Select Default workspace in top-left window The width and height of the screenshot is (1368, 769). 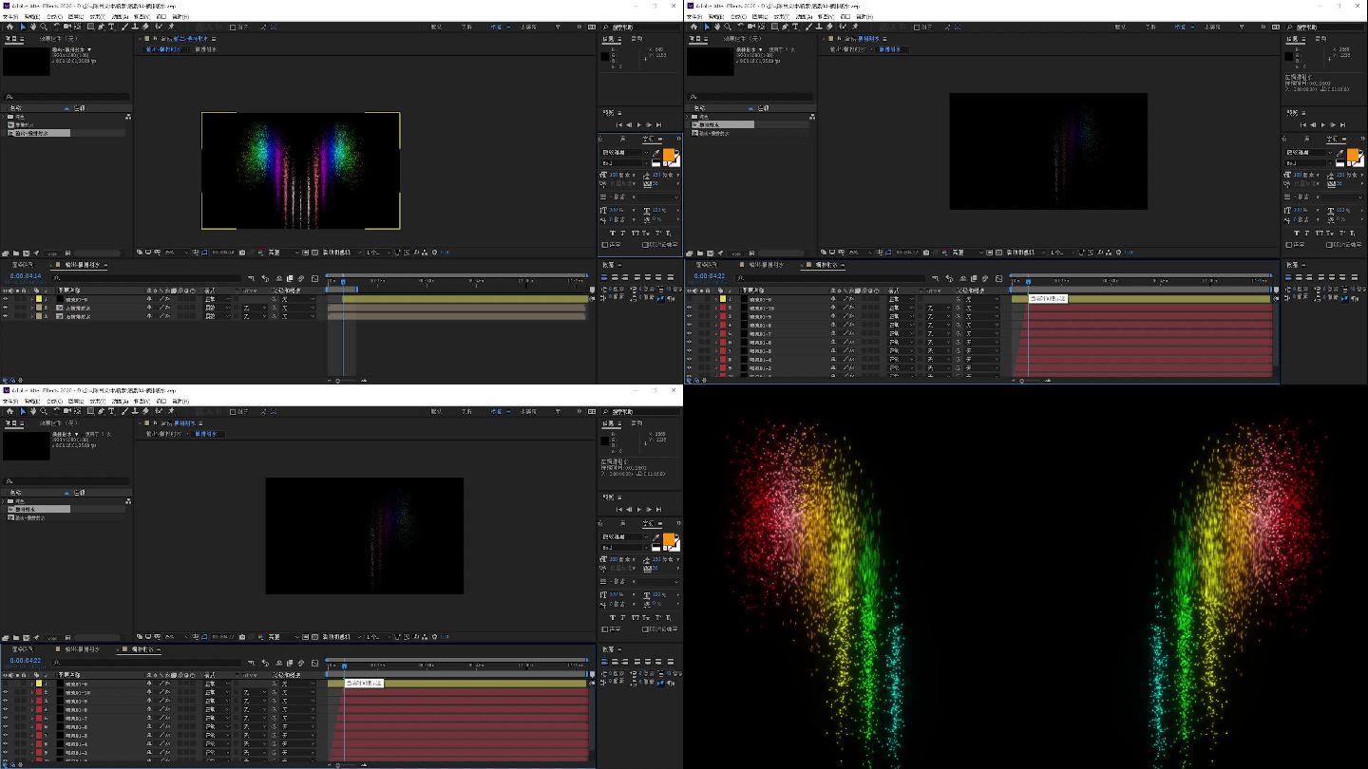coord(436,27)
